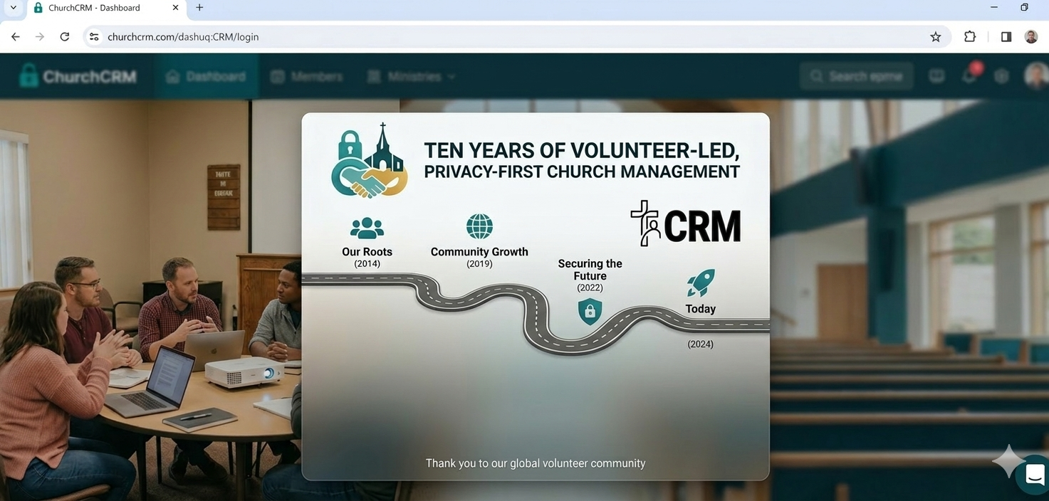Screen dimensions: 1049x501
Task: Click the ChurchCRM padlock logo
Action: pyautogui.click(x=28, y=74)
